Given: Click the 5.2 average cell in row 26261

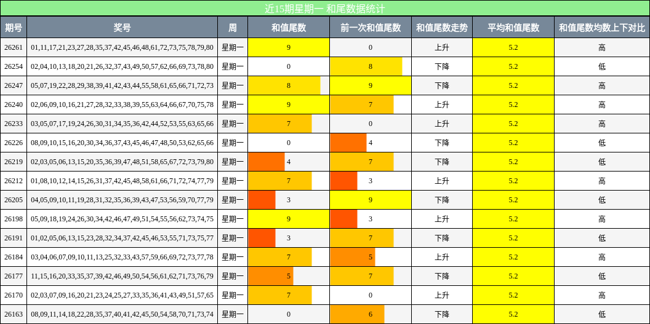Looking at the screenshot, I should point(513,47).
